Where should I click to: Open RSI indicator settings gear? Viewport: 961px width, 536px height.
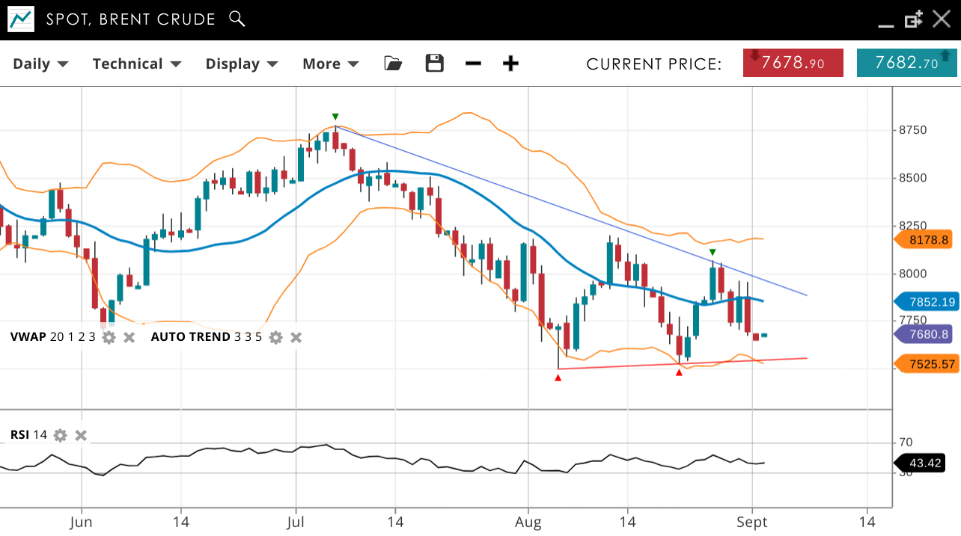(x=61, y=435)
